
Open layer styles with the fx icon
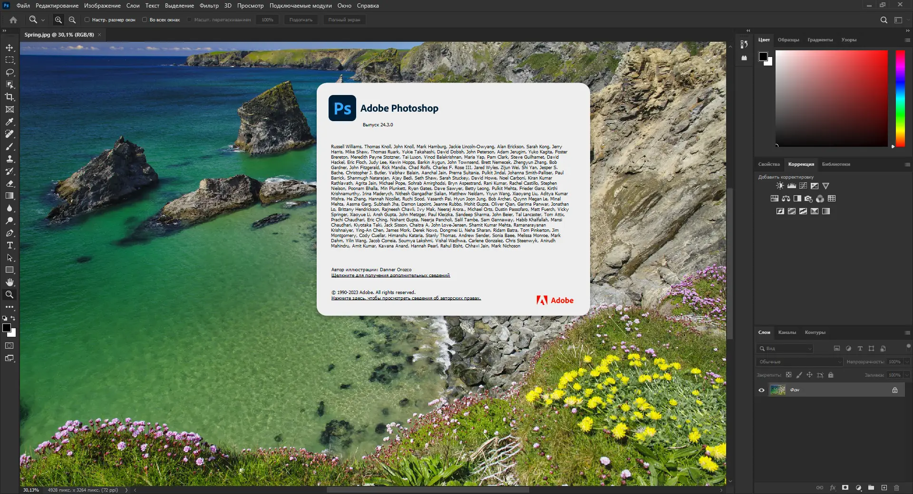click(833, 488)
